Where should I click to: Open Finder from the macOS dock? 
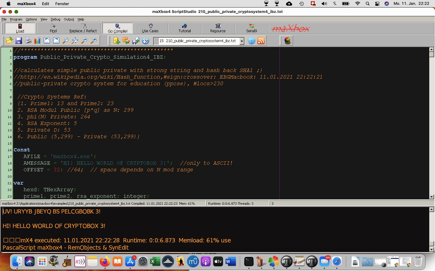(17, 261)
